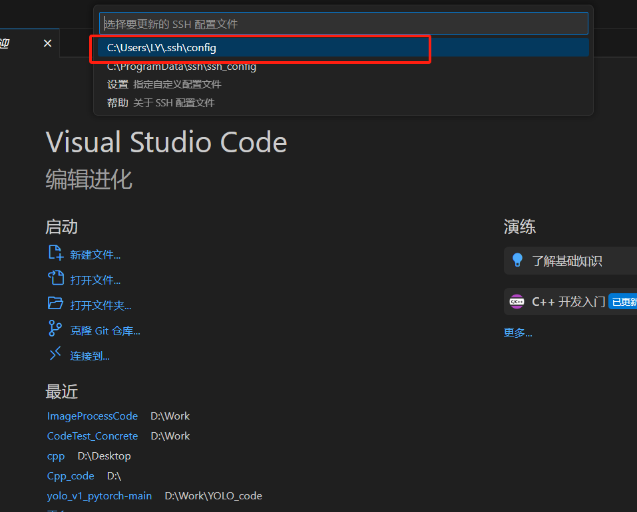Screen dimensions: 637x512
Task: Click the 启动 section heading
Action: tap(61, 227)
